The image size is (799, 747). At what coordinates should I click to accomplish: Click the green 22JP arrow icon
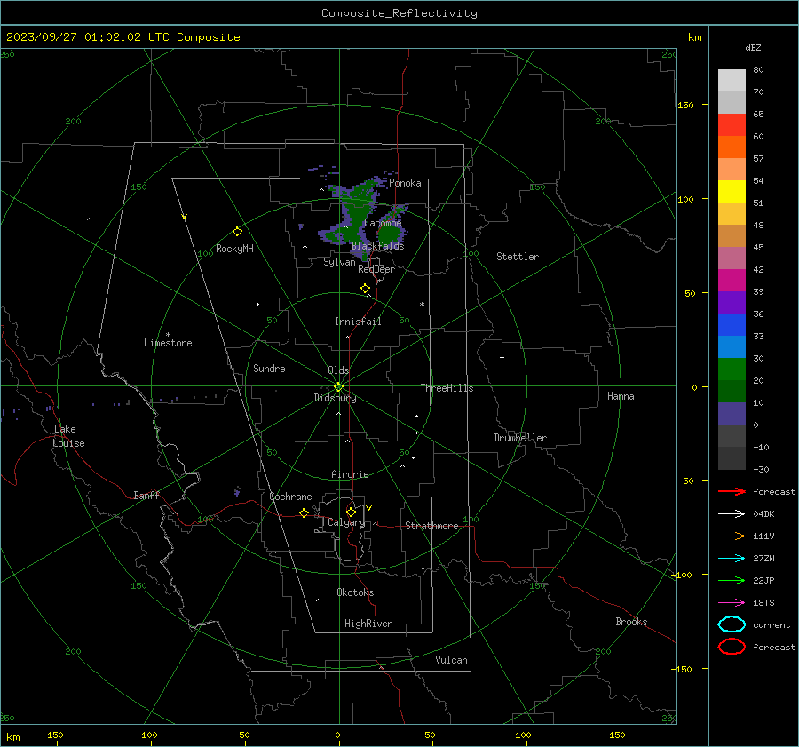[732, 580]
